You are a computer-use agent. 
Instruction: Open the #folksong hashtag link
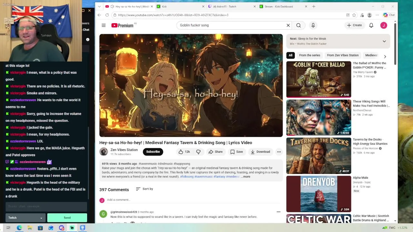(187, 177)
